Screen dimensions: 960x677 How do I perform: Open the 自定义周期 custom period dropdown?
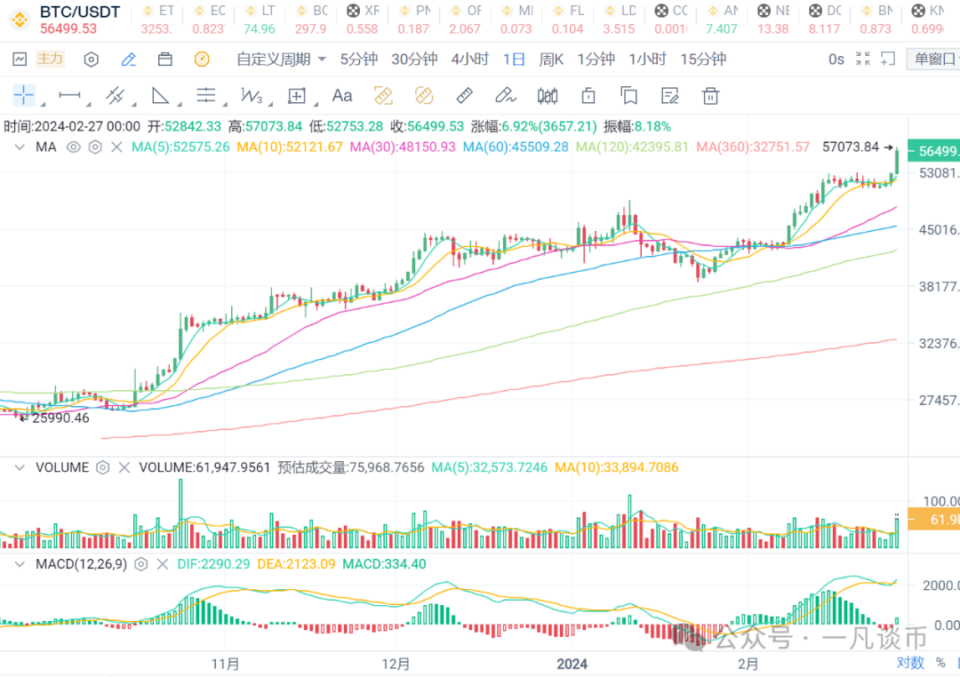[x=281, y=60]
